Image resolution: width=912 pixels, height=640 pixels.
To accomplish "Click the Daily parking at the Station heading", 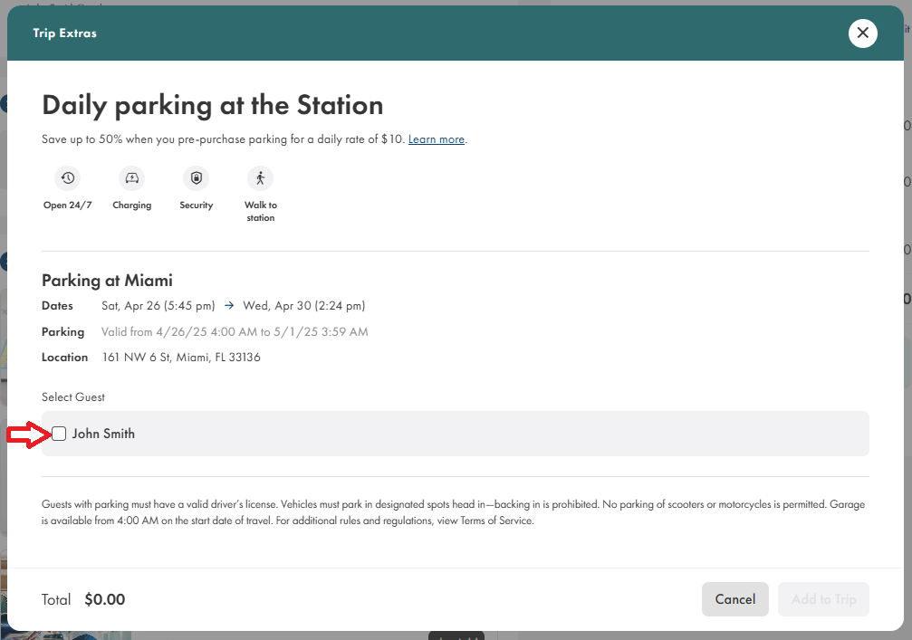I will tap(213, 105).
